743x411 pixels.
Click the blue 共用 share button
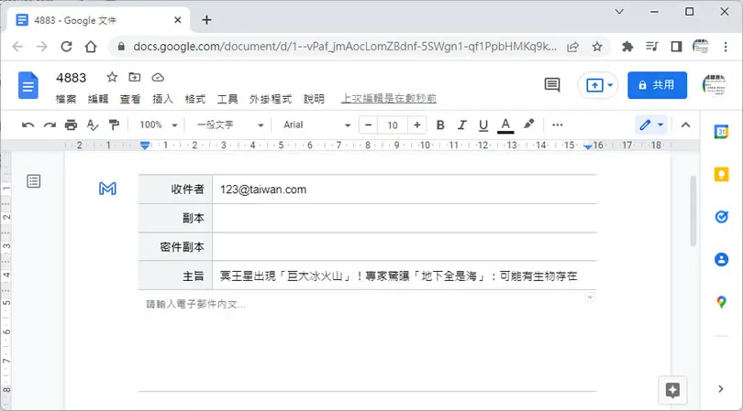(x=657, y=85)
